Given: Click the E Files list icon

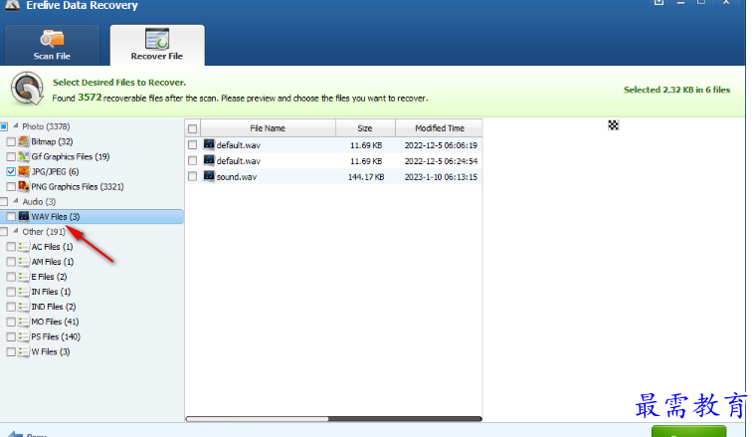Looking at the screenshot, I should (x=24, y=277).
